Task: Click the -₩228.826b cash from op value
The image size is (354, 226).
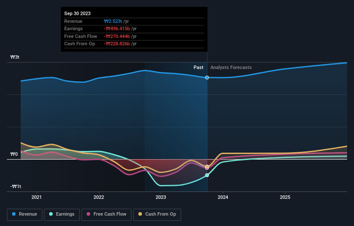Action: coord(117,44)
